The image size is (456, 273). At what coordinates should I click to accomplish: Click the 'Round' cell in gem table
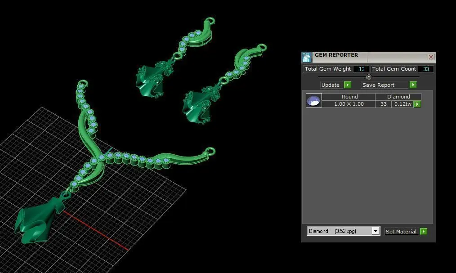pos(349,97)
